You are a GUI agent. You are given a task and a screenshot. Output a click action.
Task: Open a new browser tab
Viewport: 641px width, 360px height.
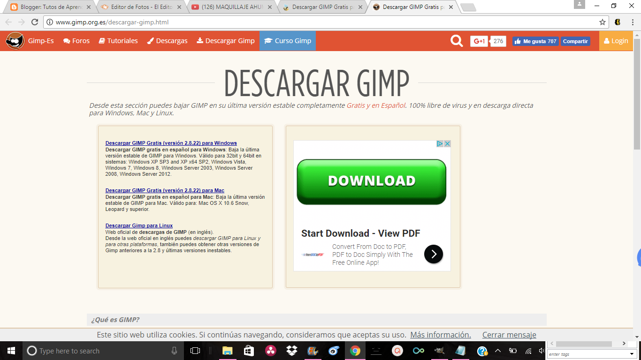[468, 7]
